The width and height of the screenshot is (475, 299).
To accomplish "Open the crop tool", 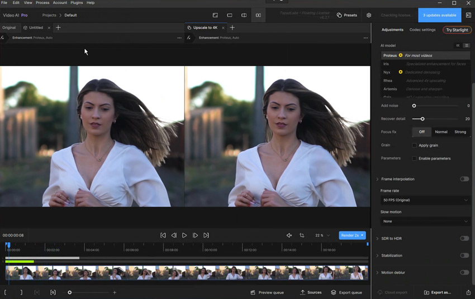I will coord(302,235).
